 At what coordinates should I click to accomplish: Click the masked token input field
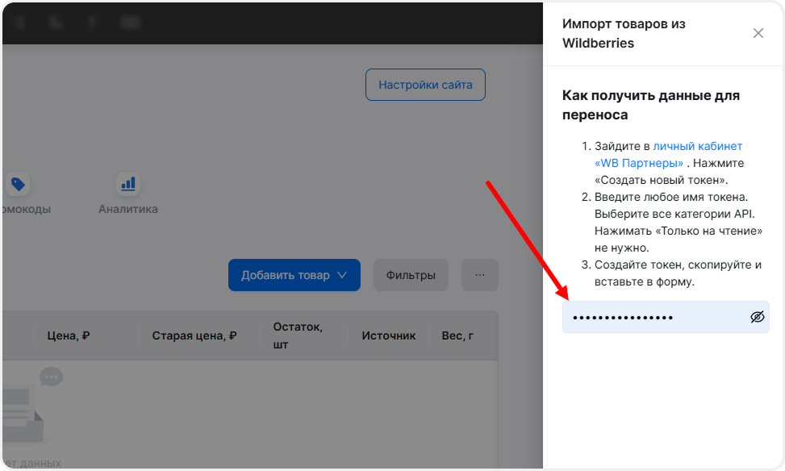point(653,317)
